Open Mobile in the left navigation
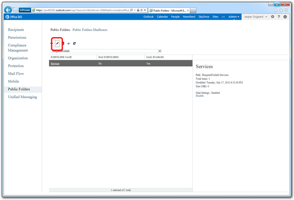 [13, 81]
